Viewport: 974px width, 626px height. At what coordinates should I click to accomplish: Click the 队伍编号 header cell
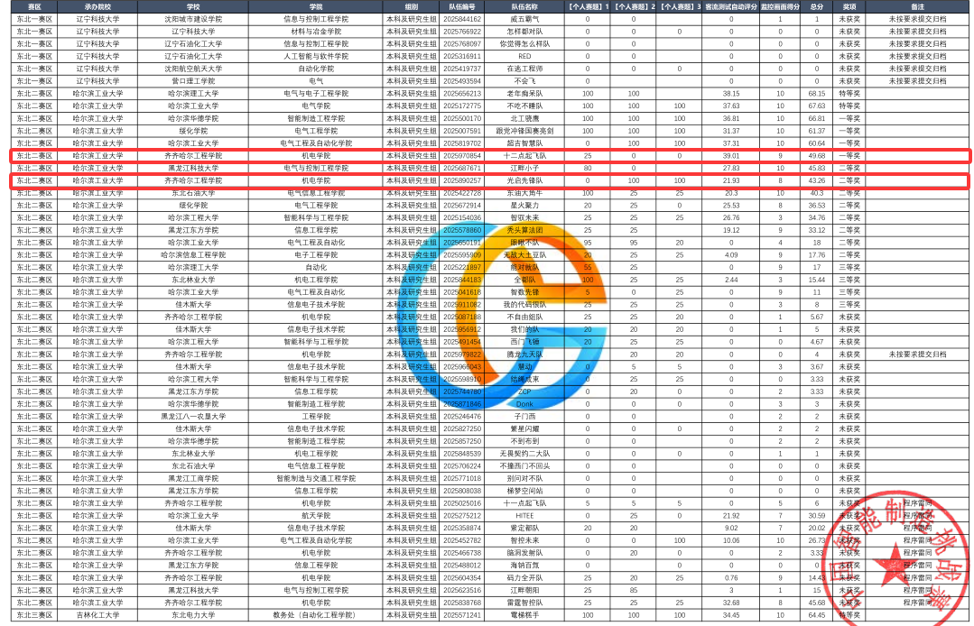coord(462,6)
